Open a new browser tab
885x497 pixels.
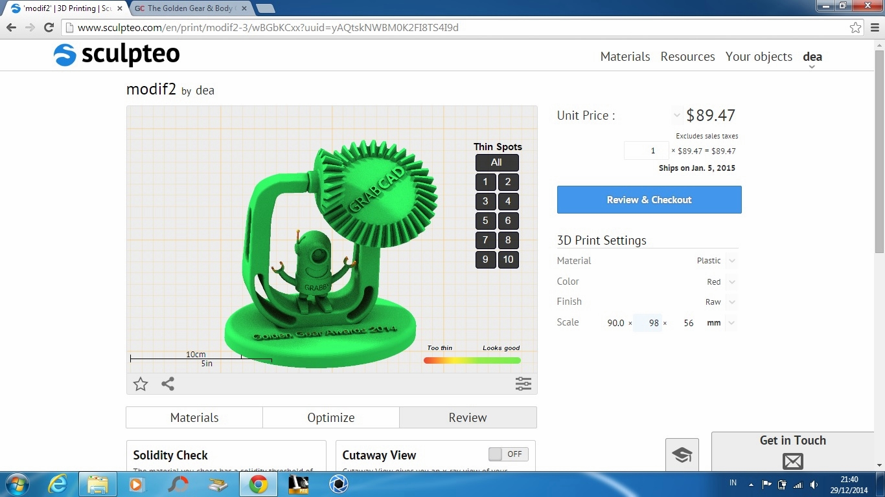[x=265, y=8]
